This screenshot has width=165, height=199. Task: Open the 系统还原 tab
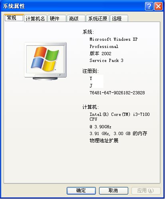click(x=97, y=18)
